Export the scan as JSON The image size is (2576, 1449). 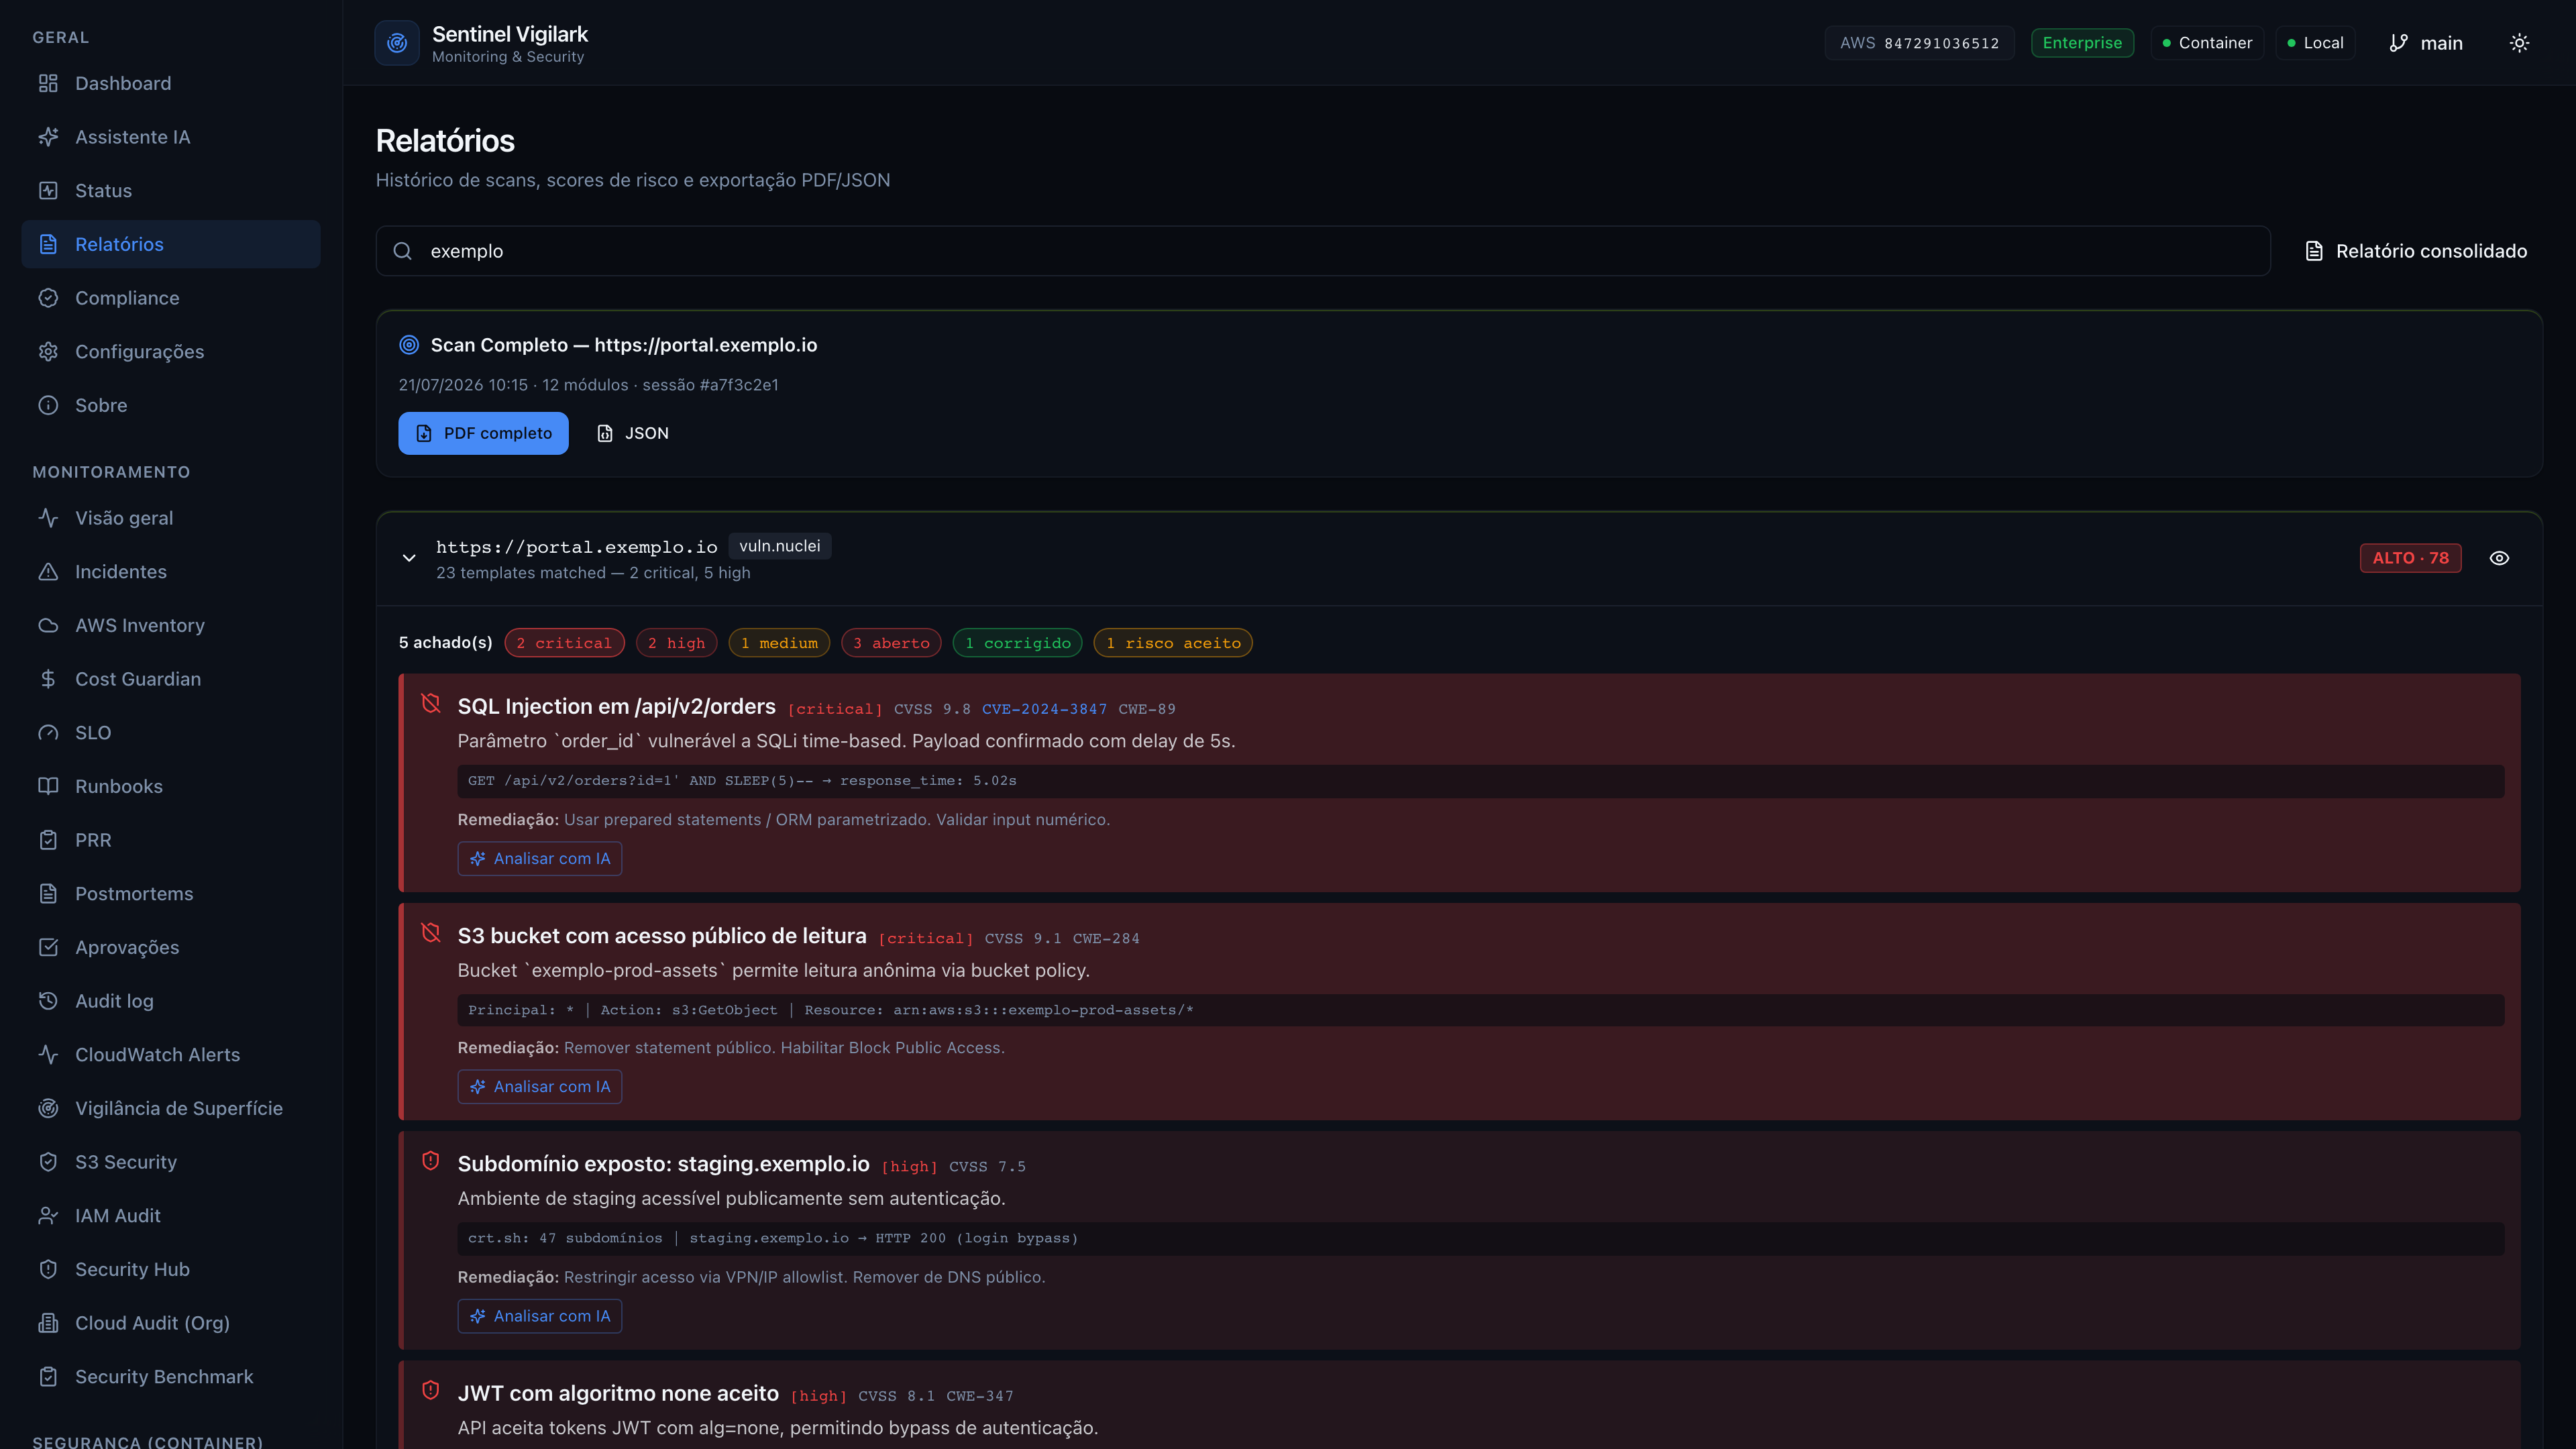pyautogui.click(x=633, y=433)
